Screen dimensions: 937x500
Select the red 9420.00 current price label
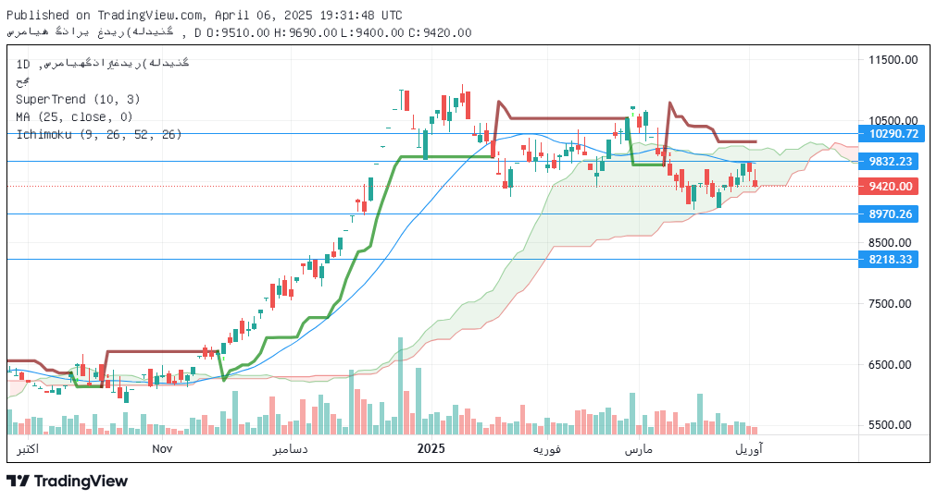click(x=893, y=186)
